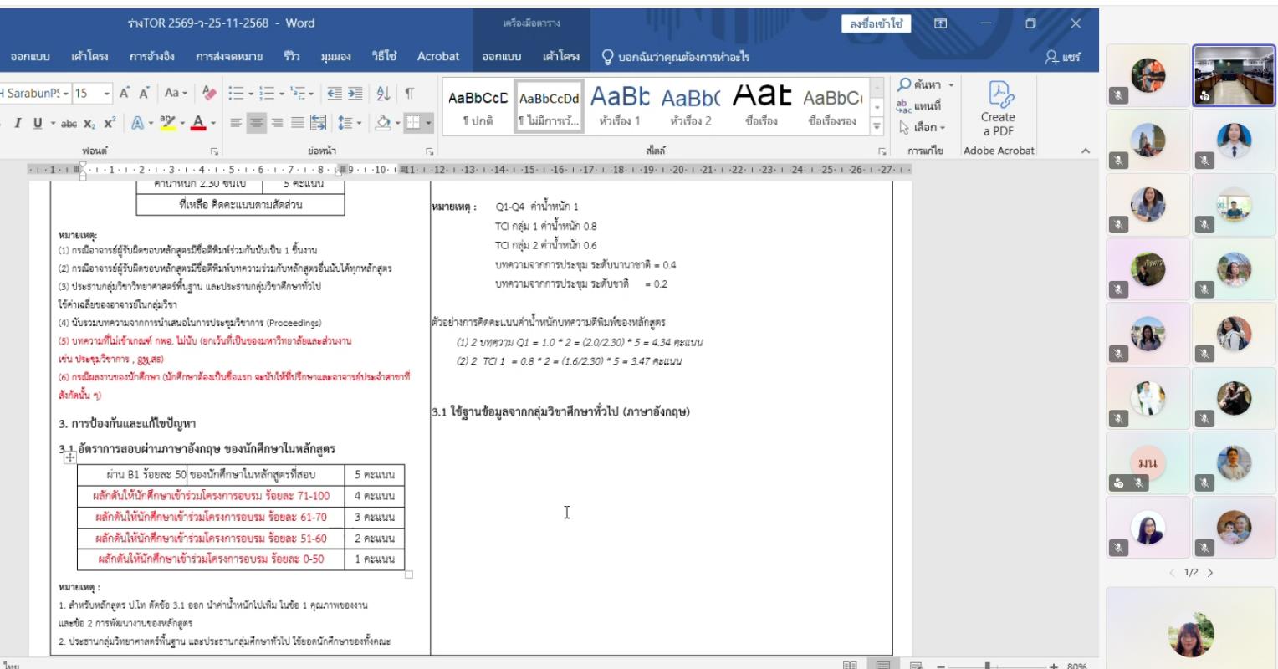Toggle italic formatting
The height and width of the screenshot is (669, 1278).
click(x=18, y=123)
